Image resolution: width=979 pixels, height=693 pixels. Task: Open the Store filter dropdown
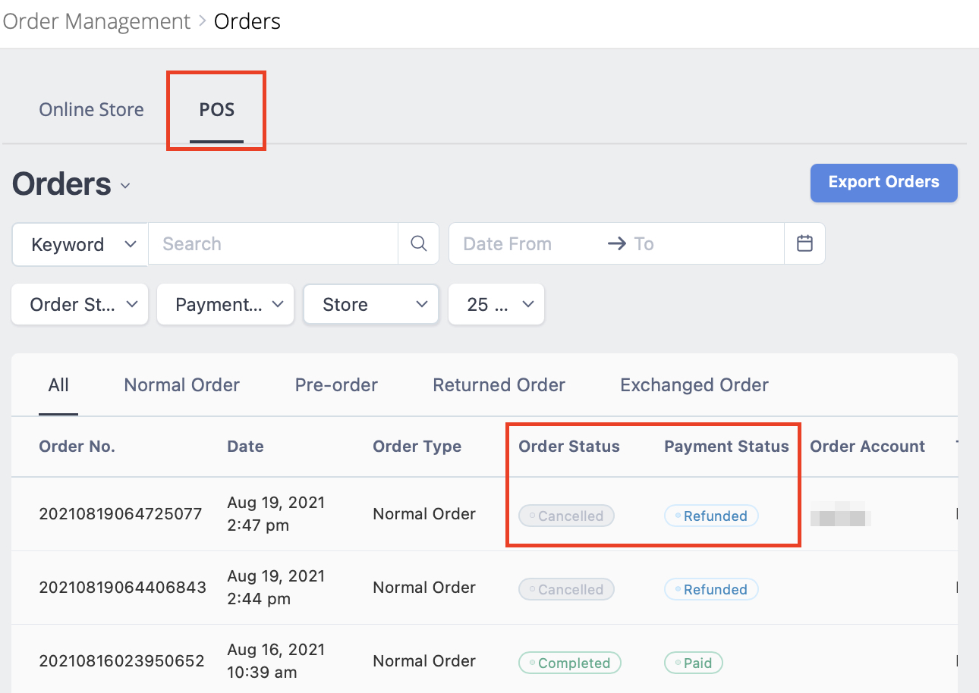coord(370,304)
